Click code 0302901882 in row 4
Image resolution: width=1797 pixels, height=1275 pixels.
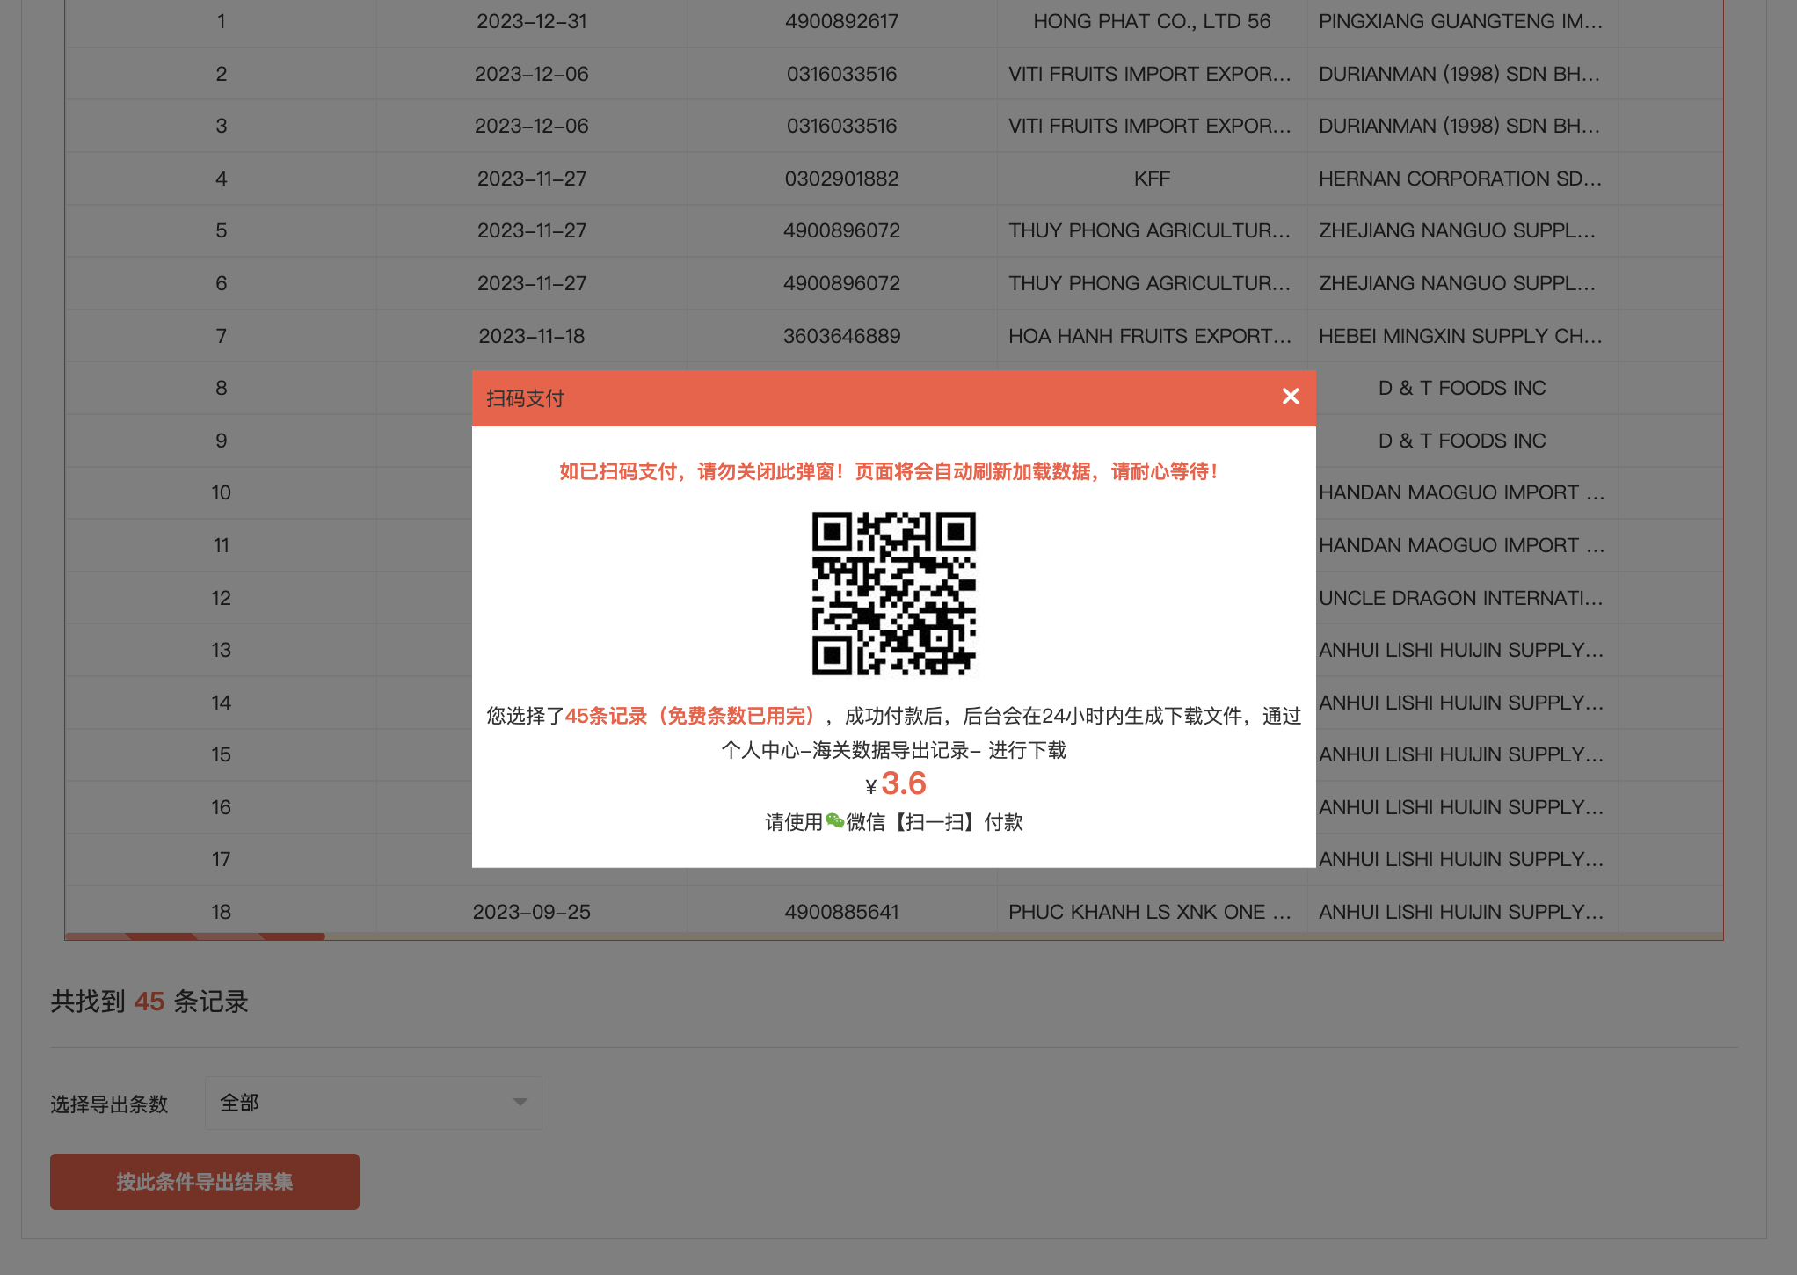(x=841, y=178)
